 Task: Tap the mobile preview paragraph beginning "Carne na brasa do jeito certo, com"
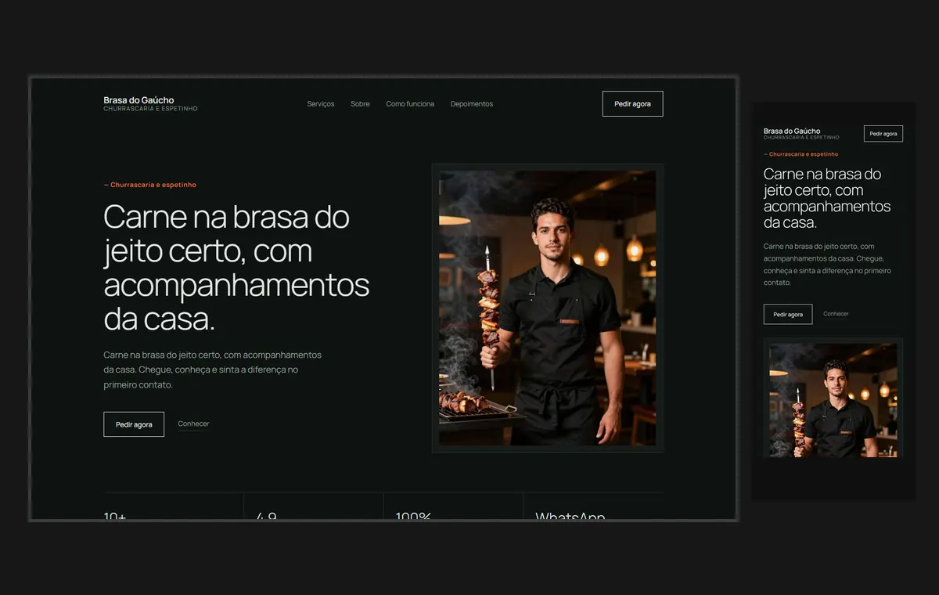827,265
